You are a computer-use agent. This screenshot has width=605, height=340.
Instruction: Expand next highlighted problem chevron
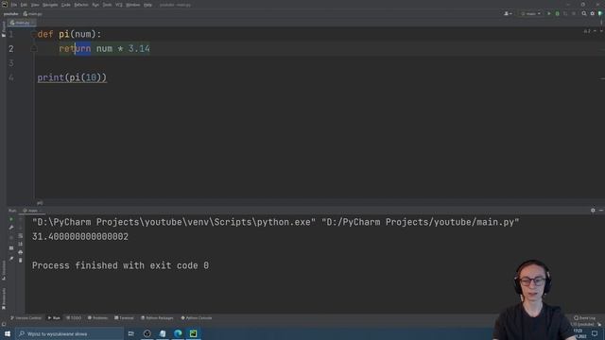click(x=601, y=31)
